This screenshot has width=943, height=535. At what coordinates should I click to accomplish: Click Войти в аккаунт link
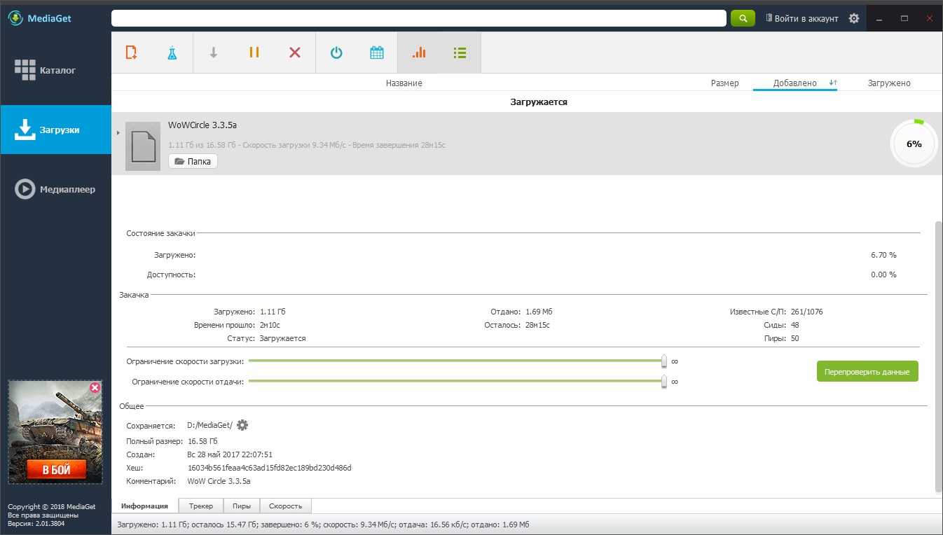click(801, 19)
